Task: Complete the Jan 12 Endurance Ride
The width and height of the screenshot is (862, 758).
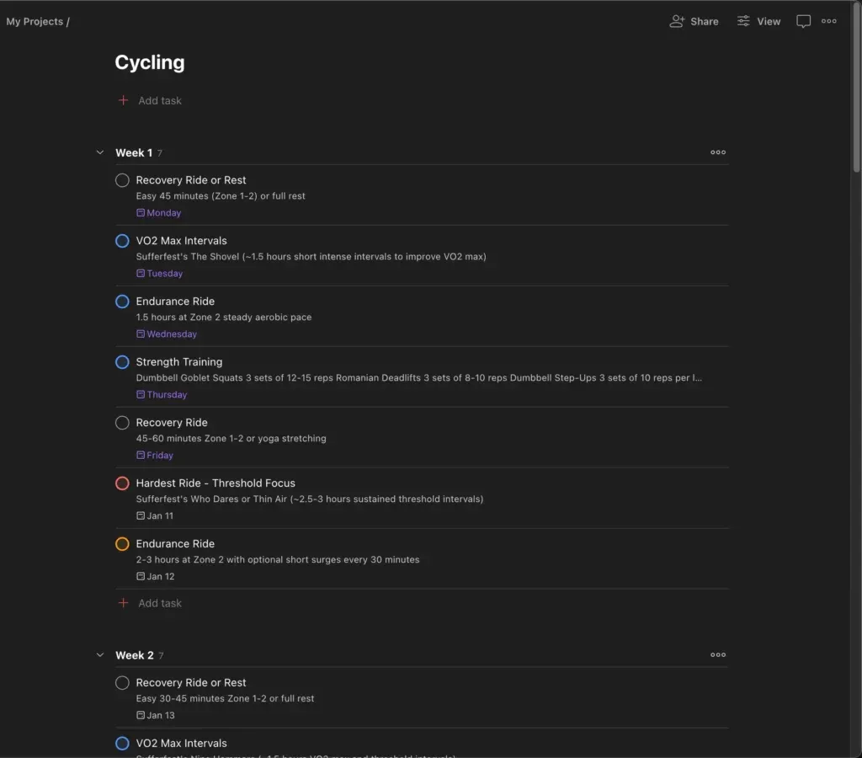Action: coord(122,543)
